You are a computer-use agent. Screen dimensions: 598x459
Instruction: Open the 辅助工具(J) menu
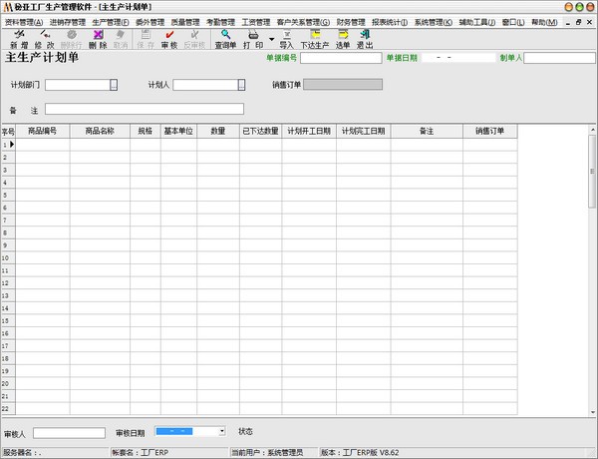[x=477, y=22]
